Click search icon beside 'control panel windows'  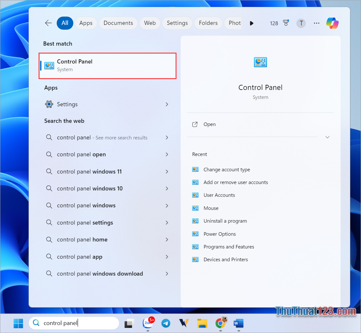49,205
